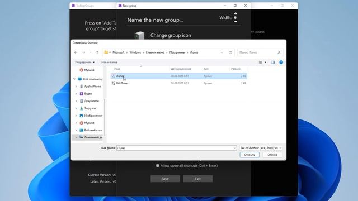Click the Программы breadcrumb
The image size is (358, 201).
click(x=177, y=52)
